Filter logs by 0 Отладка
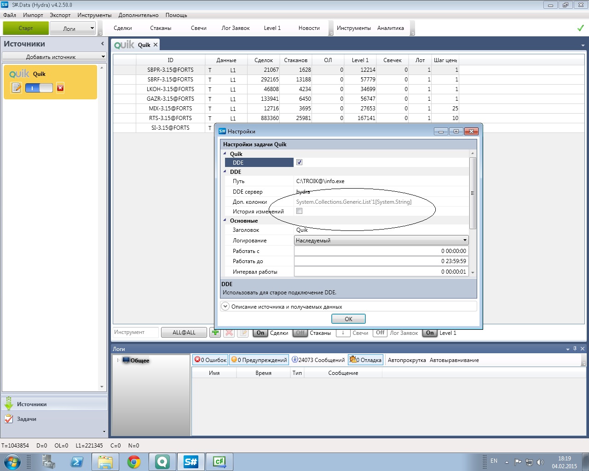The image size is (589, 471). (x=366, y=360)
